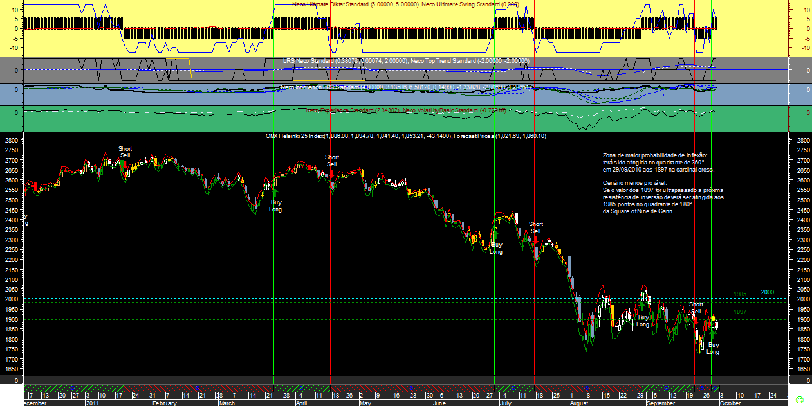
Task: Click the 'May' label on date axis
Action: coord(365,403)
